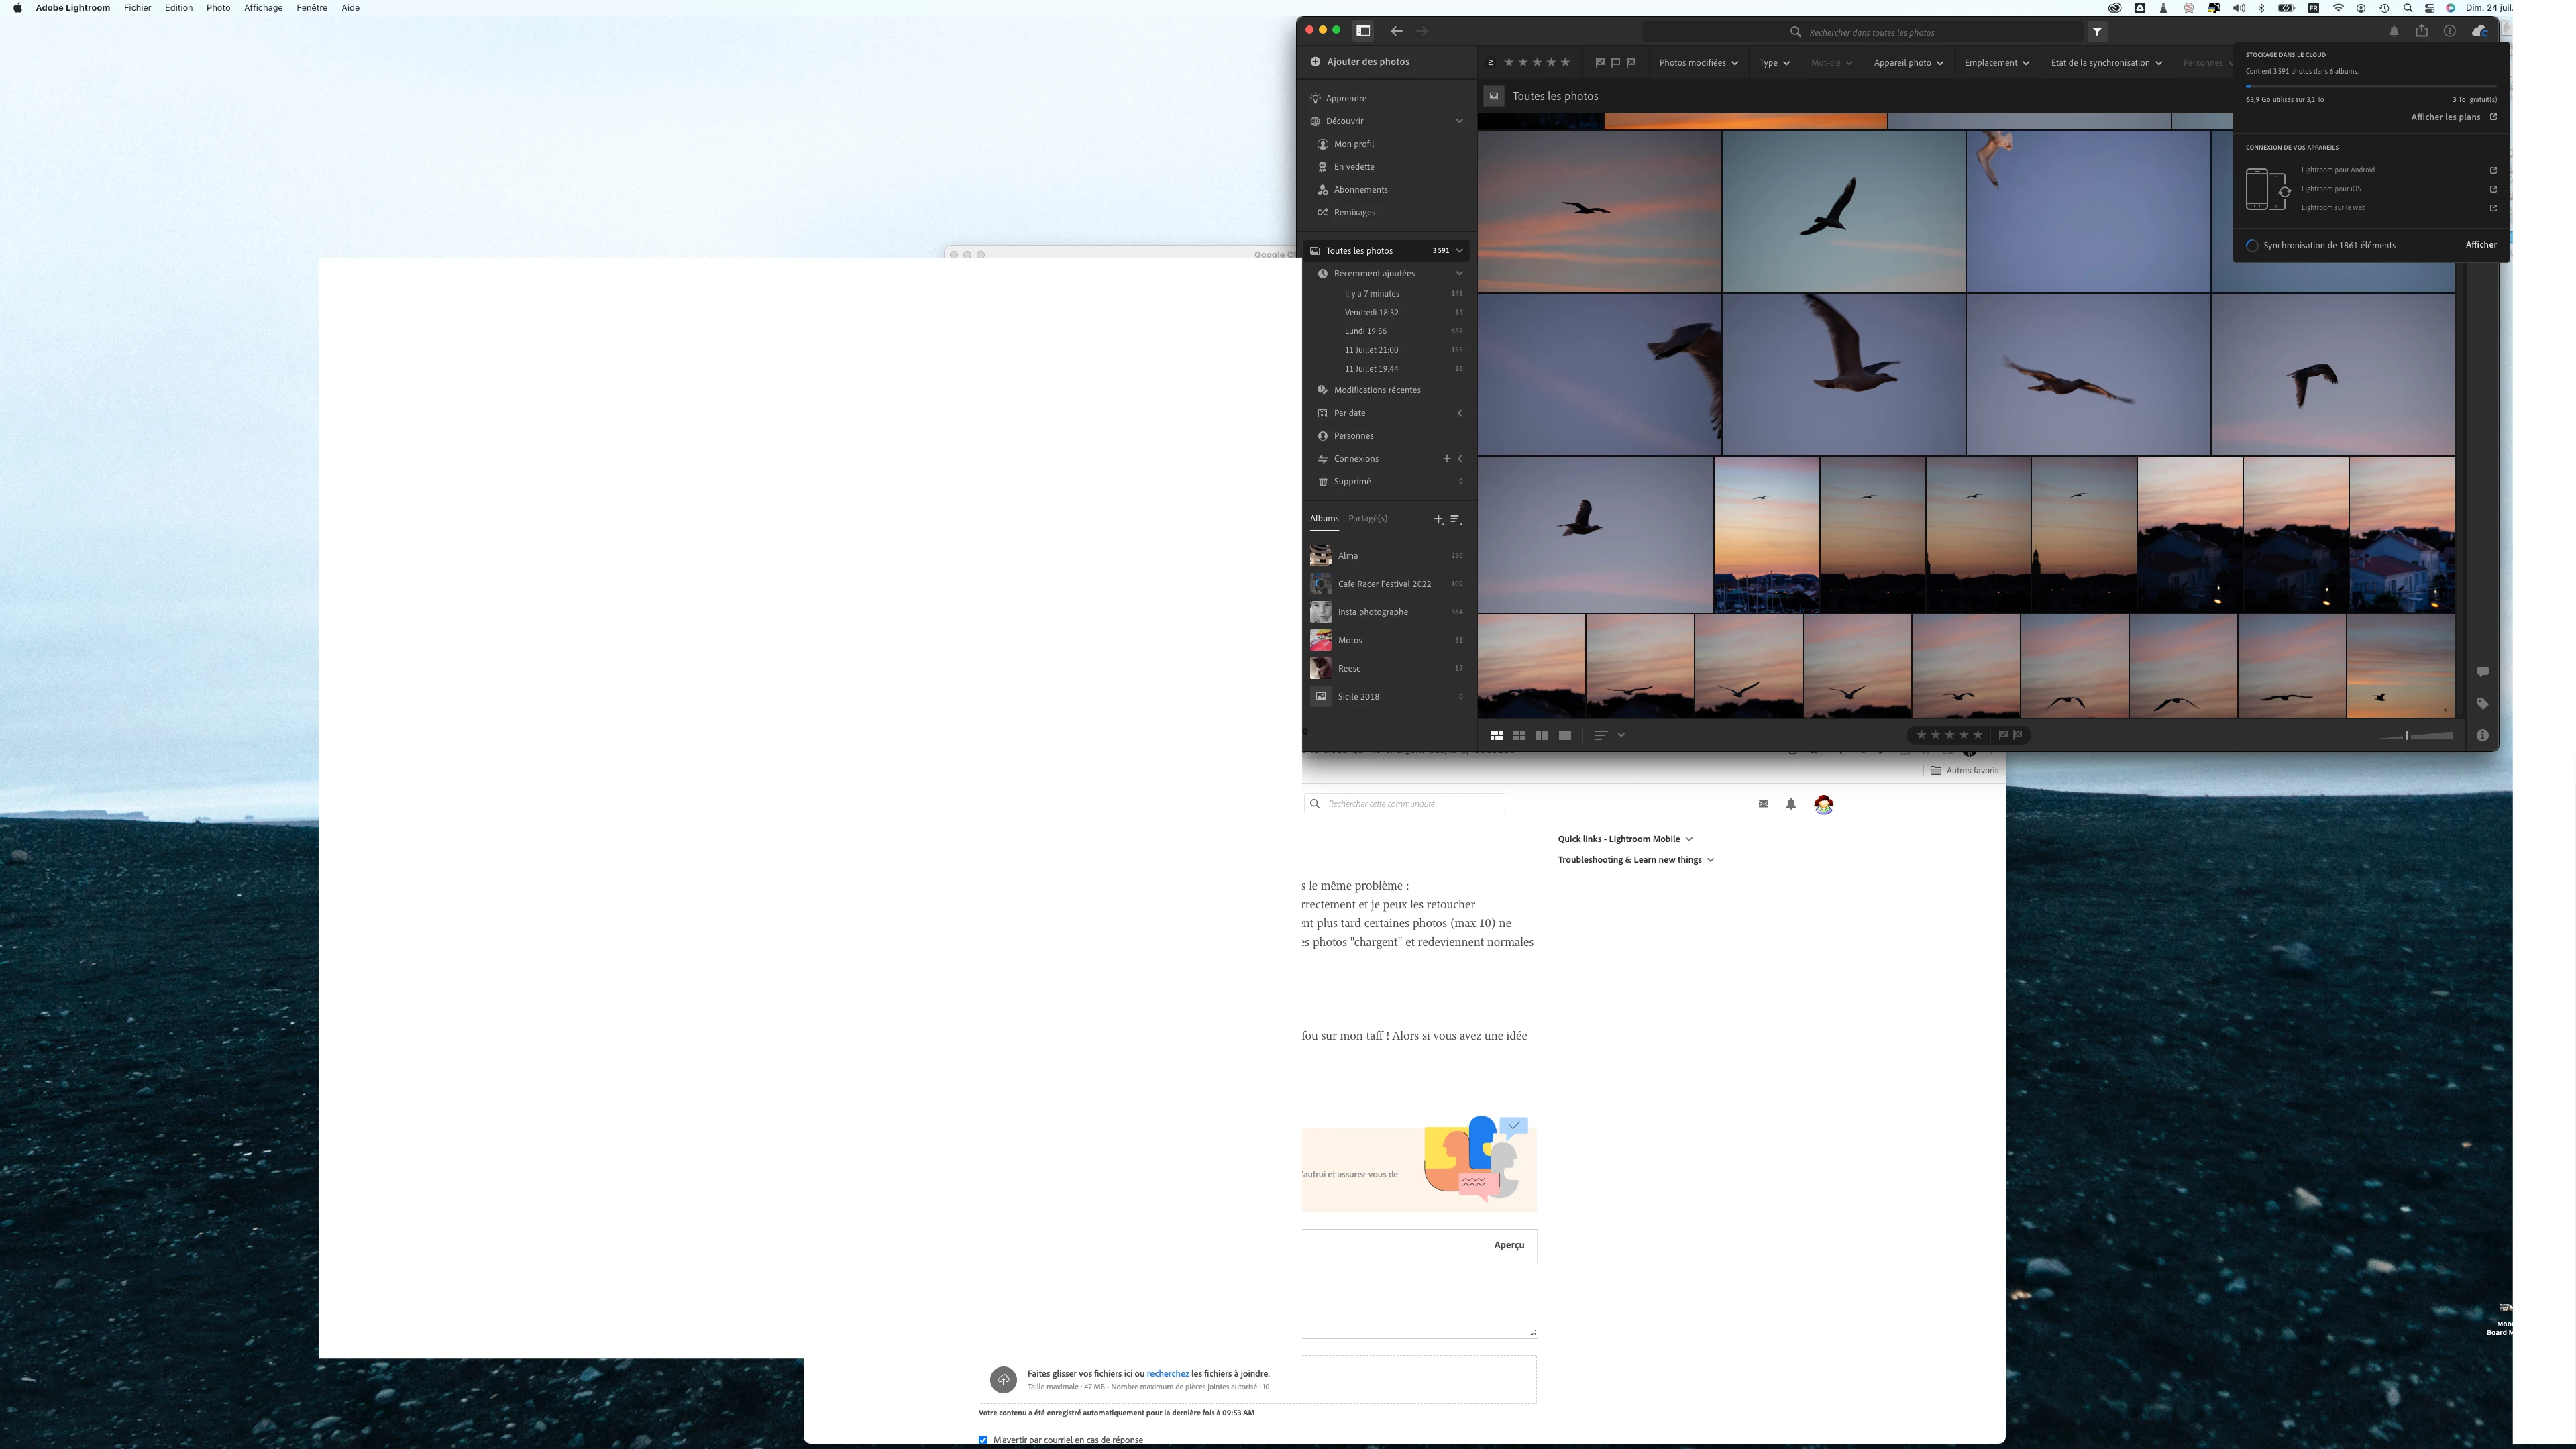Open the info panel icon
This screenshot has height=1449, width=2576.
coord(2482,735)
